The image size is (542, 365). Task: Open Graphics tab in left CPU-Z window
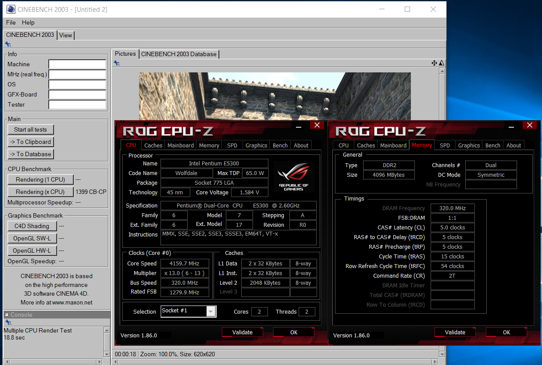click(x=256, y=145)
